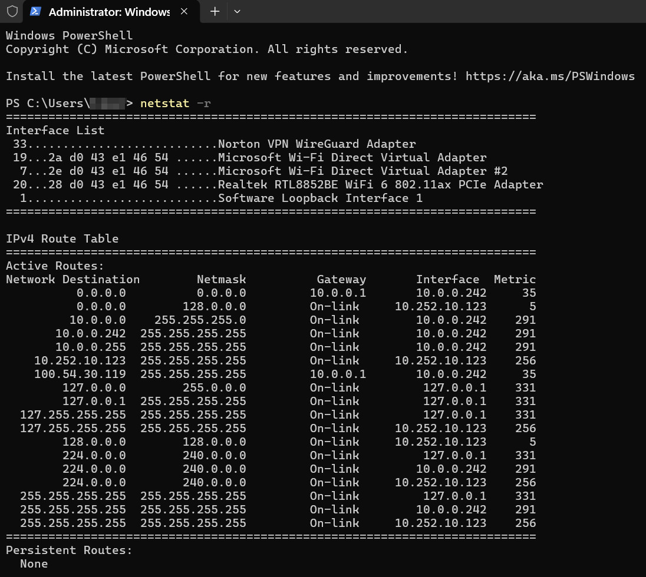Click destination 127.0.0.0 in the routes table
The width and height of the screenshot is (646, 577).
pyautogui.click(x=94, y=387)
